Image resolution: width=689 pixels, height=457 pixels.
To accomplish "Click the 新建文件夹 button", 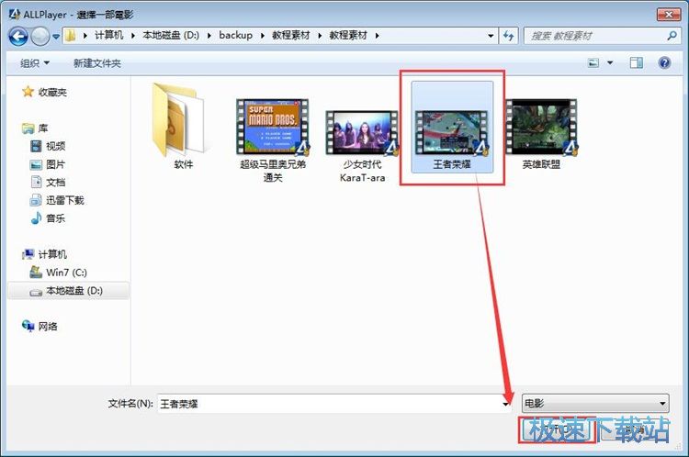I will 97,62.
